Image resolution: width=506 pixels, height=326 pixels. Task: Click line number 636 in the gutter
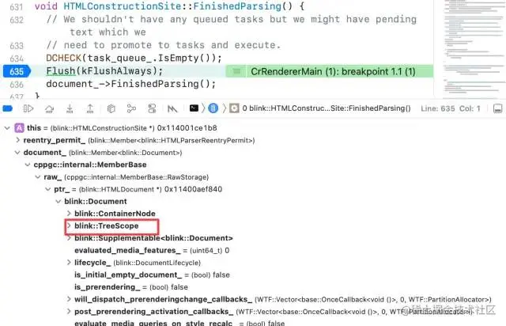pyautogui.click(x=17, y=85)
